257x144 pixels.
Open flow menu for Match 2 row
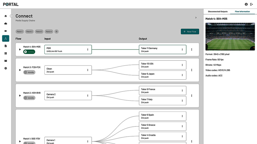click(x=192, y=96)
